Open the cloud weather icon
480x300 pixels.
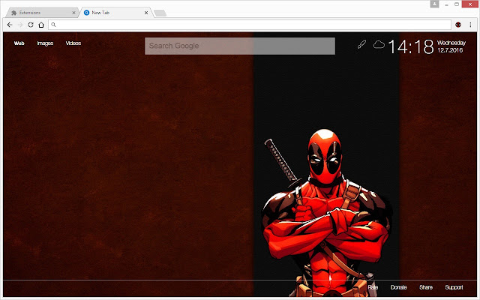(379, 45)
